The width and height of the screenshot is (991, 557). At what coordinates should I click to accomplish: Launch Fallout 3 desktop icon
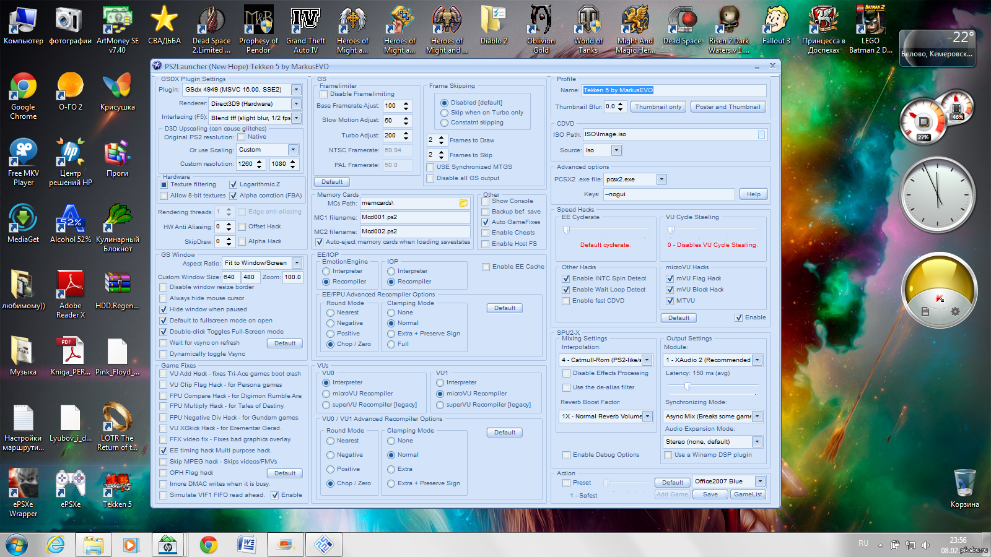point(776,25)
